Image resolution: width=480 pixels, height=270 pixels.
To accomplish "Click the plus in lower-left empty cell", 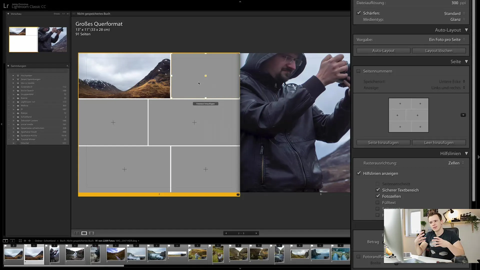I will point(124,169).
